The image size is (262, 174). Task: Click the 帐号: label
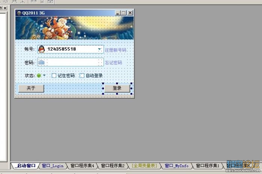(30, 49)
